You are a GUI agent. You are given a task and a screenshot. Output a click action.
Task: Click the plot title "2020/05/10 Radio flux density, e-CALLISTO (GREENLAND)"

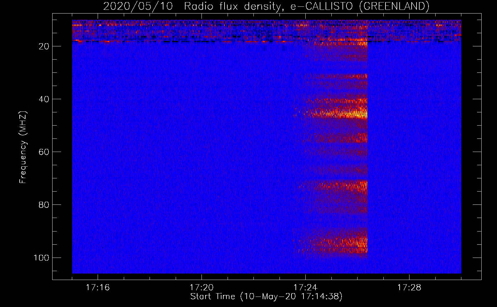coord(266,6)
